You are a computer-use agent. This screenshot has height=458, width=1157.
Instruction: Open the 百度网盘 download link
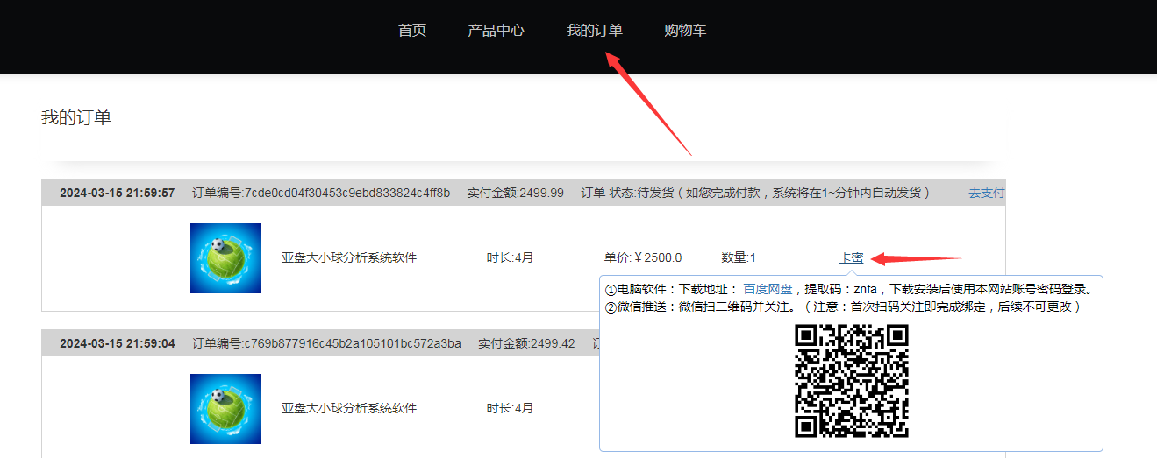(768, 289)
